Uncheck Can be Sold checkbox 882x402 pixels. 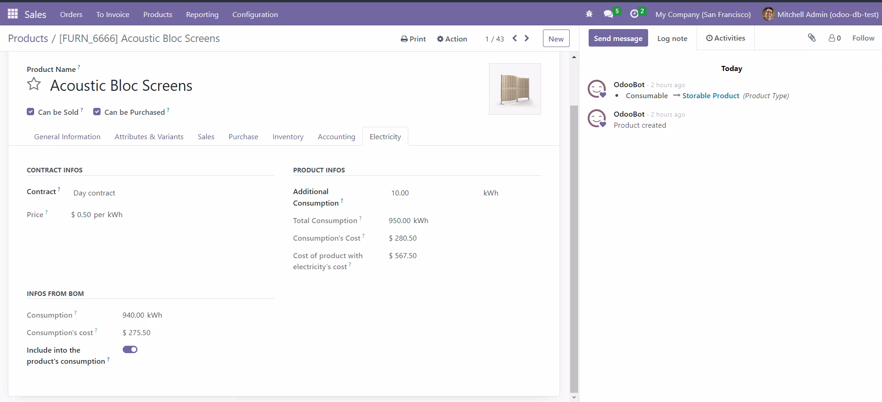pyautogui.click(x=30, y=112)
